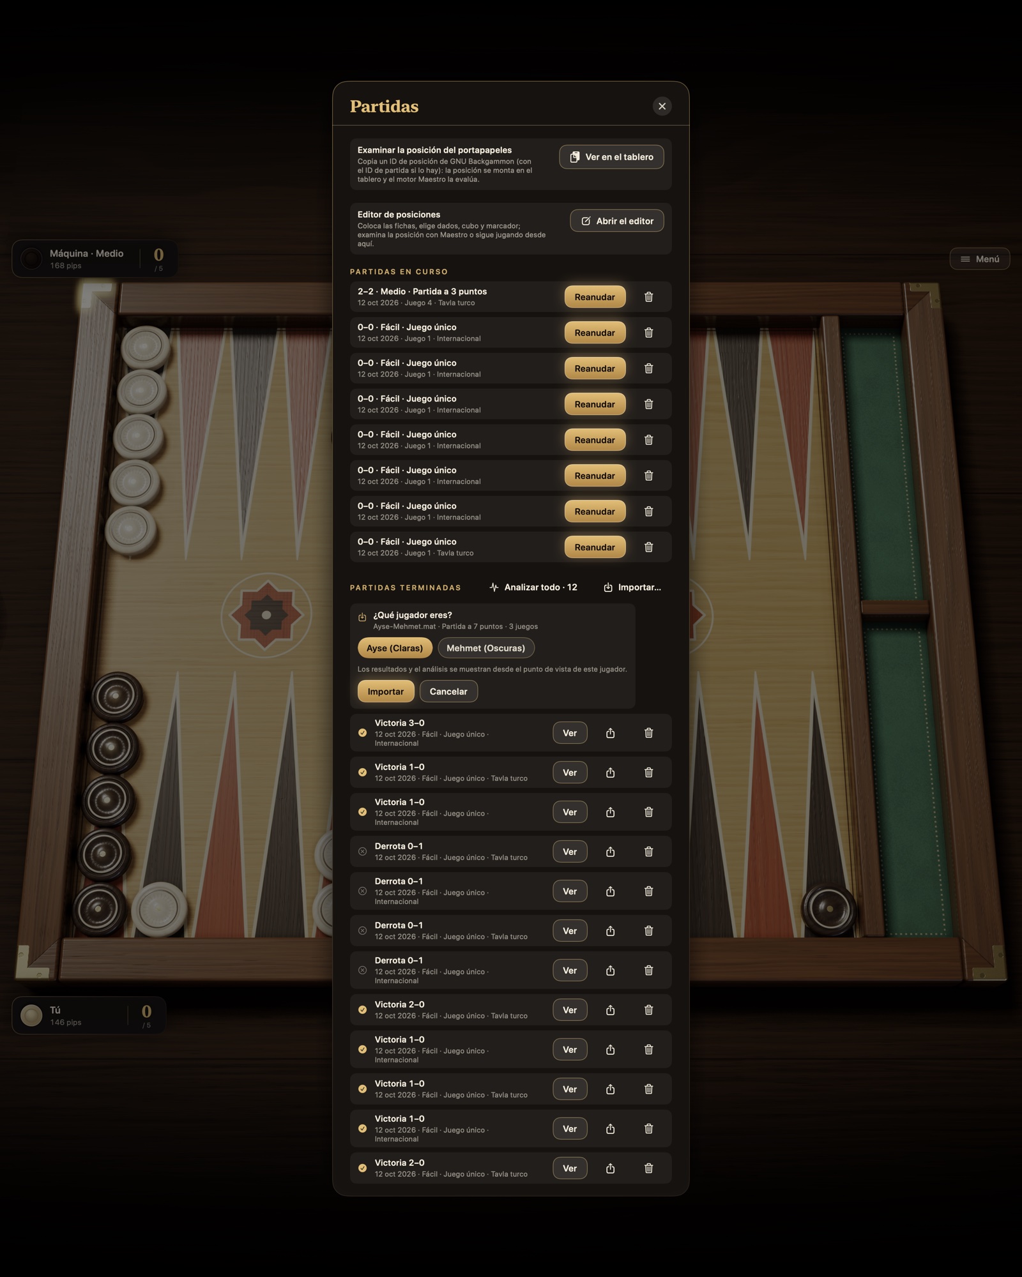View the last Victoria 2–0 game

tap(570, 1168)
